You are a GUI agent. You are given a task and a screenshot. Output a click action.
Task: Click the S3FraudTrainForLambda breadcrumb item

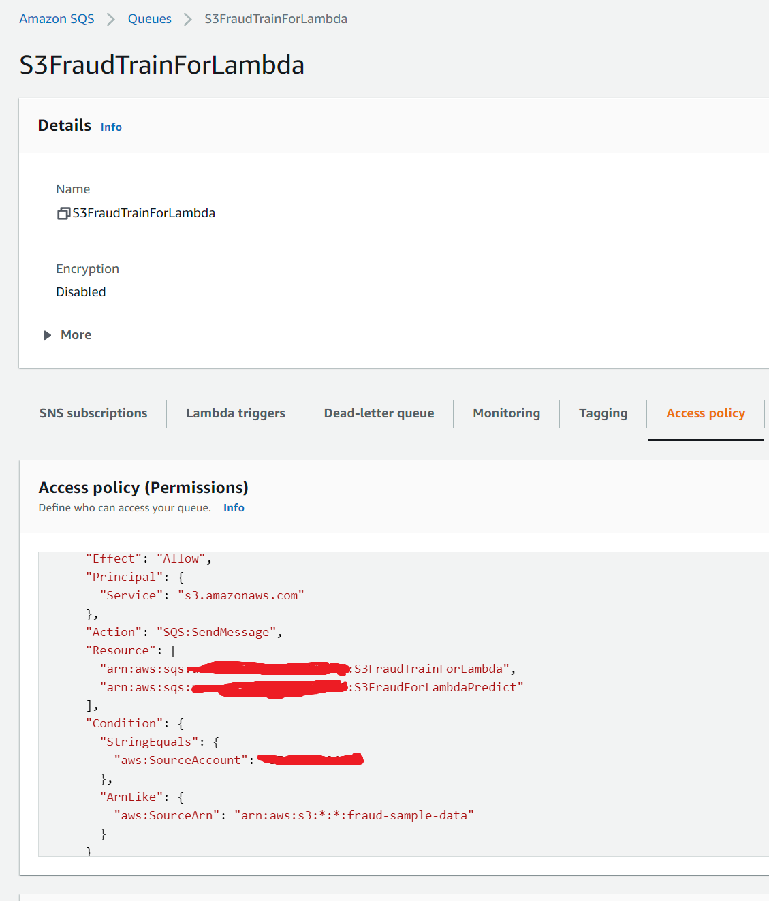275,19
